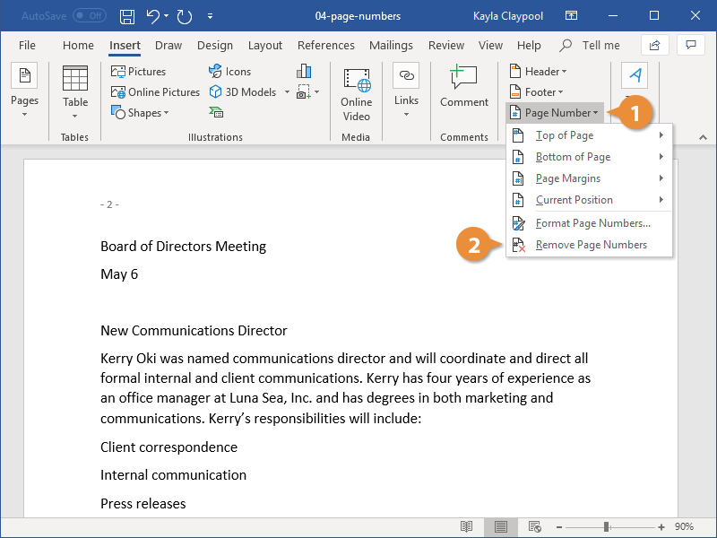Insert Icons from the Illustrations group
The height and width of the screenshot is (538, 717).
(229, 72)
